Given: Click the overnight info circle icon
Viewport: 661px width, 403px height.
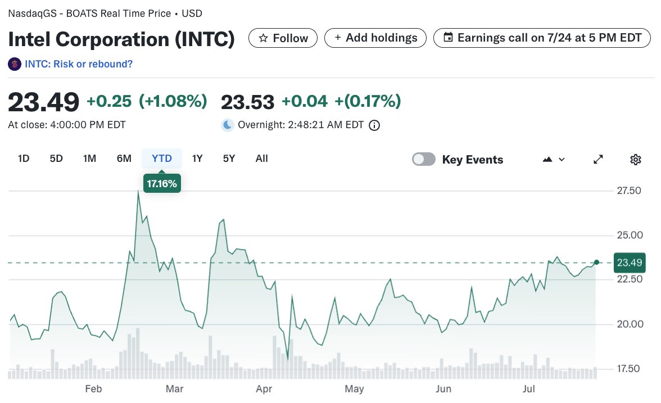Looking at the screenshot, I should tap(374, 125).
